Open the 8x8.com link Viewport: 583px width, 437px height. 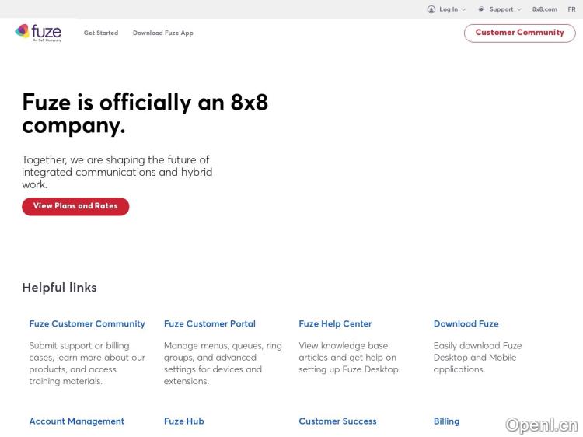544,9
